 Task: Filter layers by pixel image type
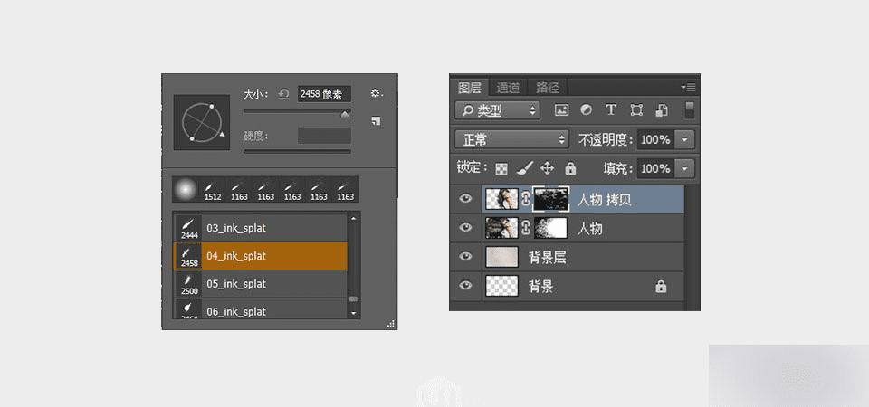click(x=561, y=110)
